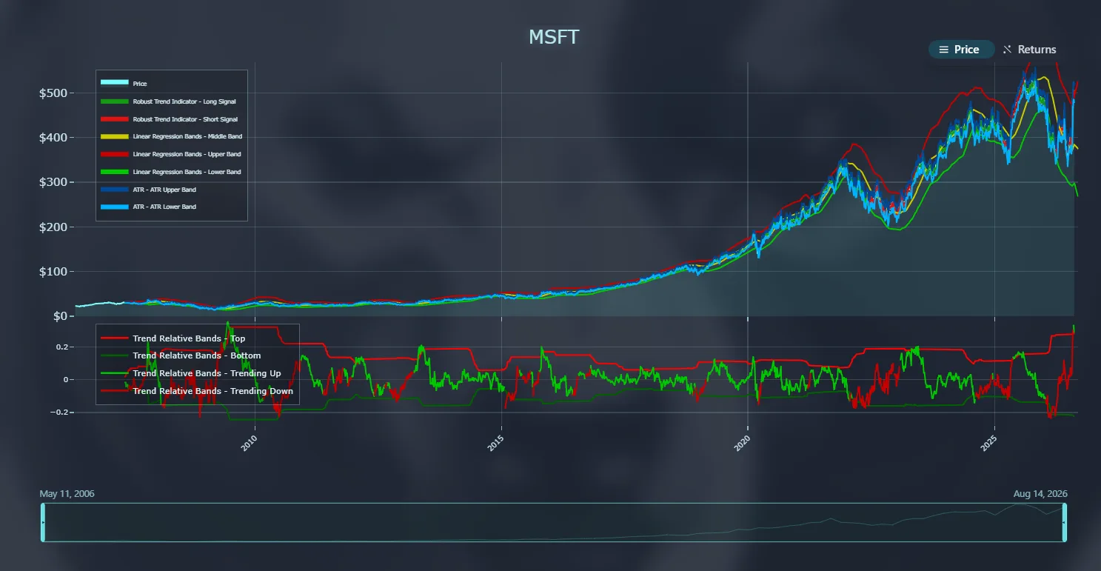This screenshot has width=1101, height=571.
Task: Toggle Linear Regression Bands Middle Band legend
Action: click(x=171, y=136)
